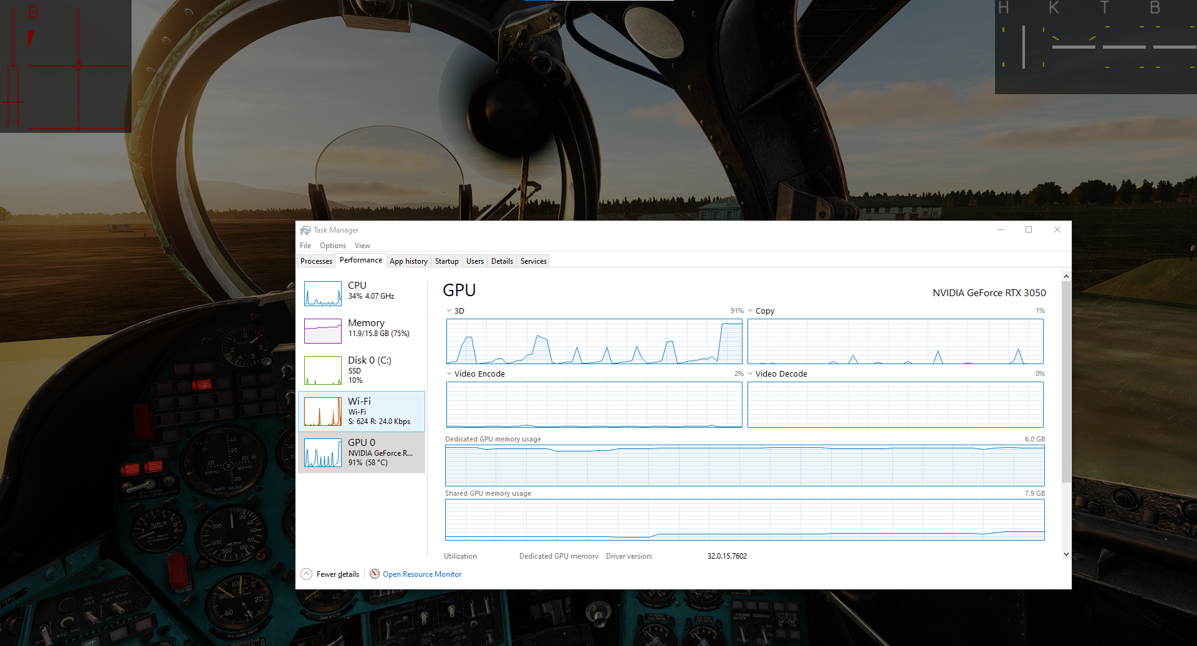Click the Video Decode utilization graph

click(x=895, y=405)
